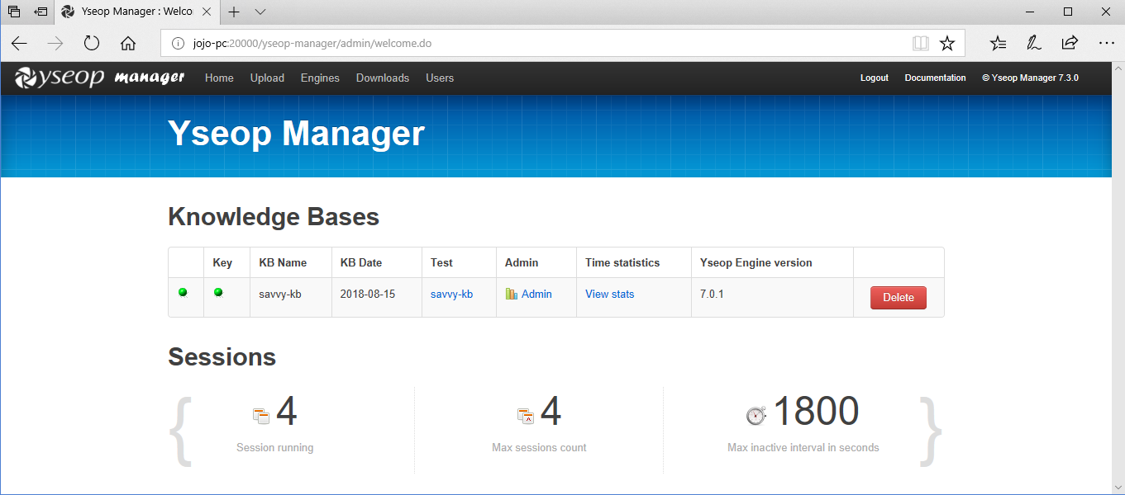Viewport: 1125px width, 495px height.
Task: Click the browser Back arrow
Action: pos(19,43)
